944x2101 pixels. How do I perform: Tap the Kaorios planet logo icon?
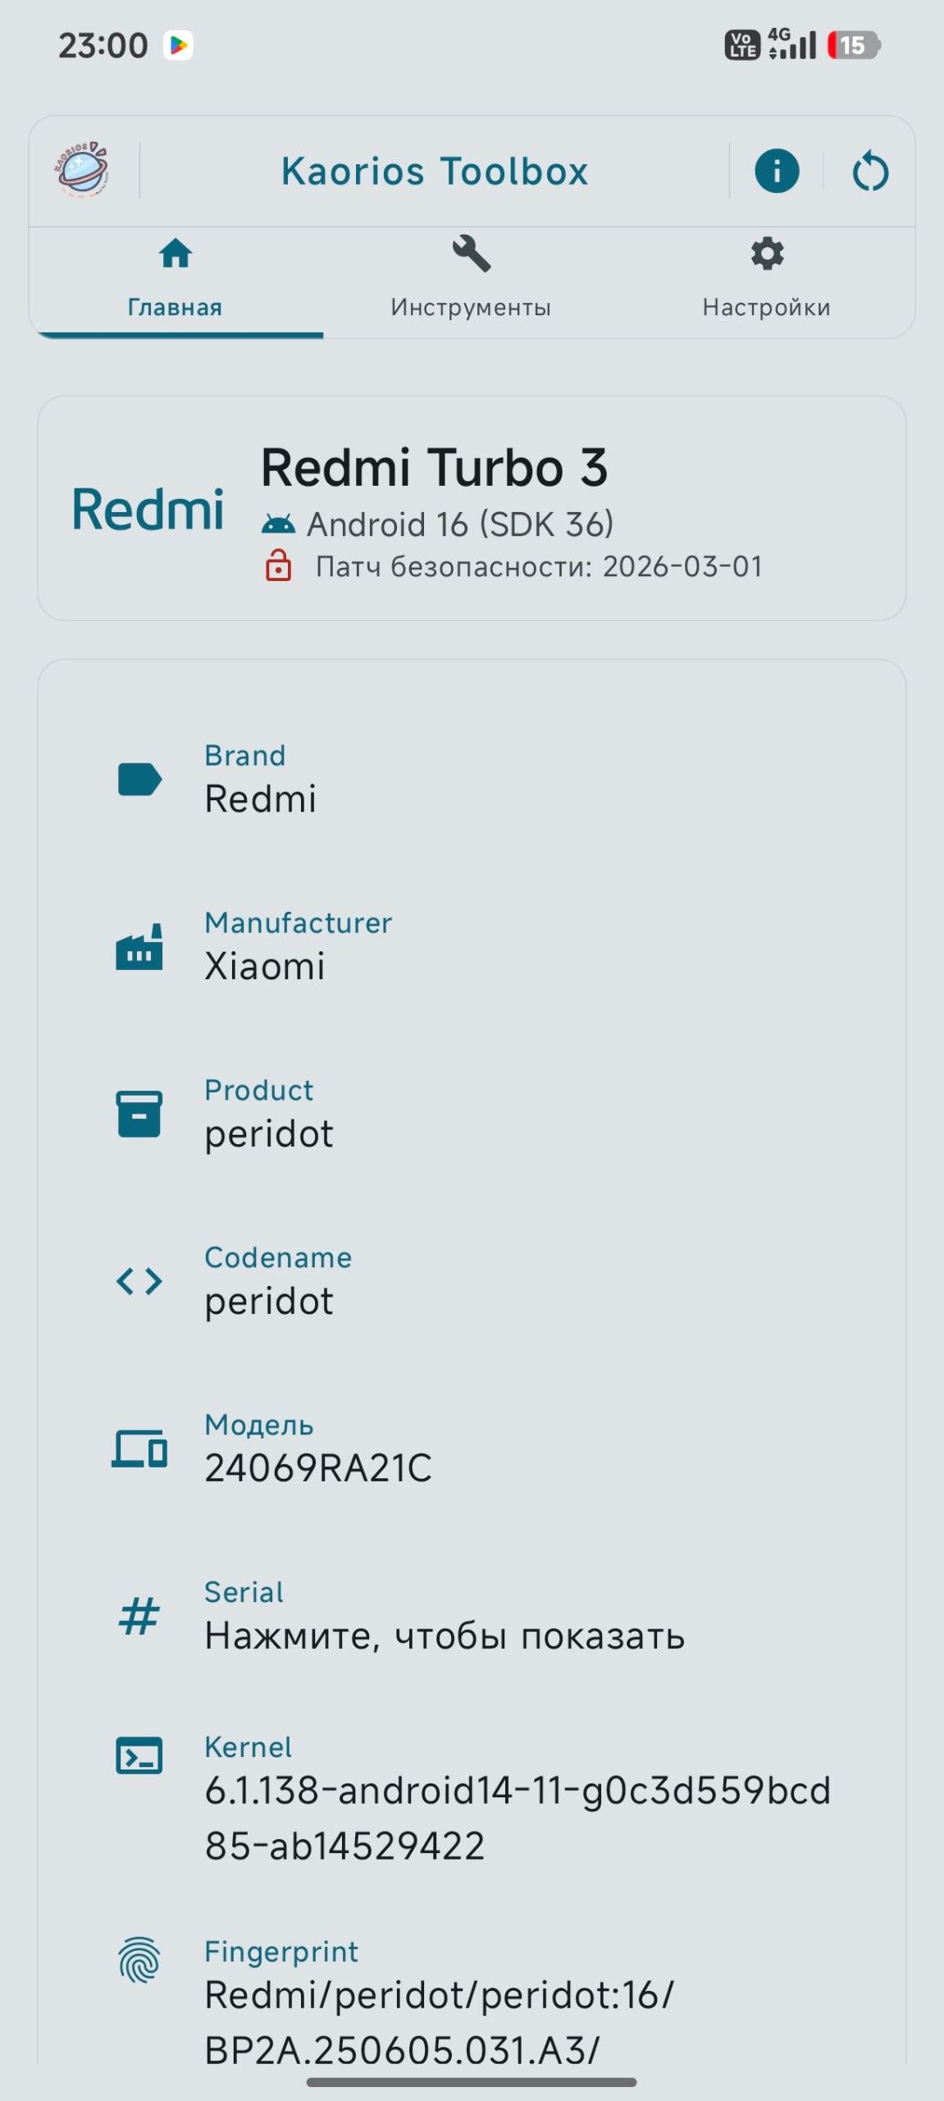tap(82, 170)
